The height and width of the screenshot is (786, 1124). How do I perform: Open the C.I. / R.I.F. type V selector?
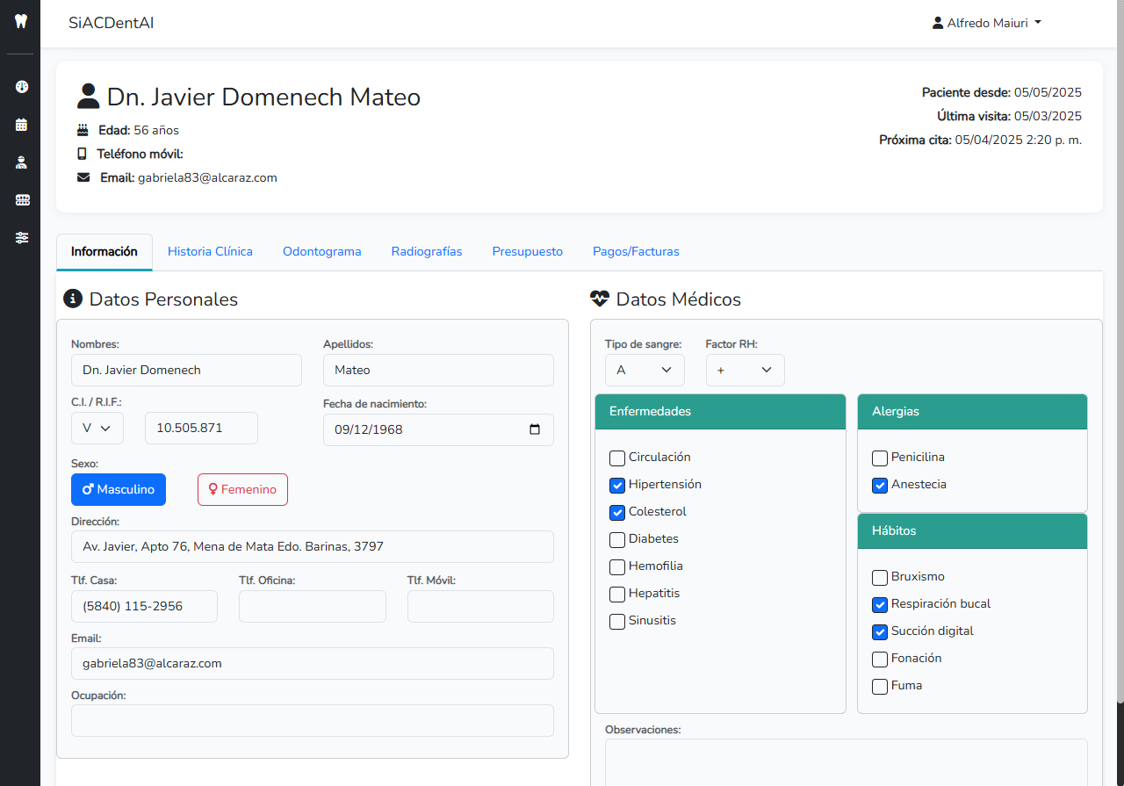point(97,429)
